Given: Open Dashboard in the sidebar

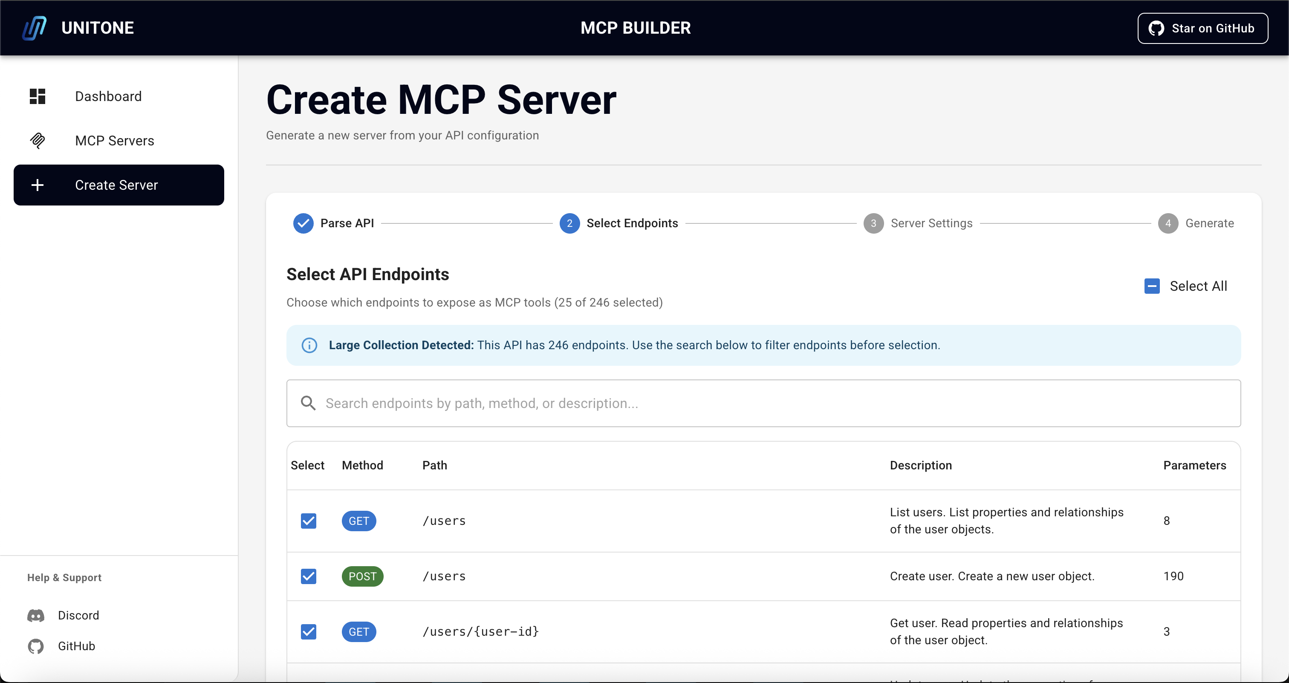Looking at the screenshot, I should click(x=118, y=96).
